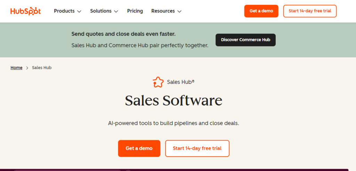
Task: Click the Send quotes banner headline
Action: tap(123, 34)
